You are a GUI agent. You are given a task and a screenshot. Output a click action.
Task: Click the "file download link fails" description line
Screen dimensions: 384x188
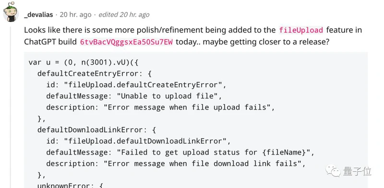pyautogui.click(x=176, y=164)
